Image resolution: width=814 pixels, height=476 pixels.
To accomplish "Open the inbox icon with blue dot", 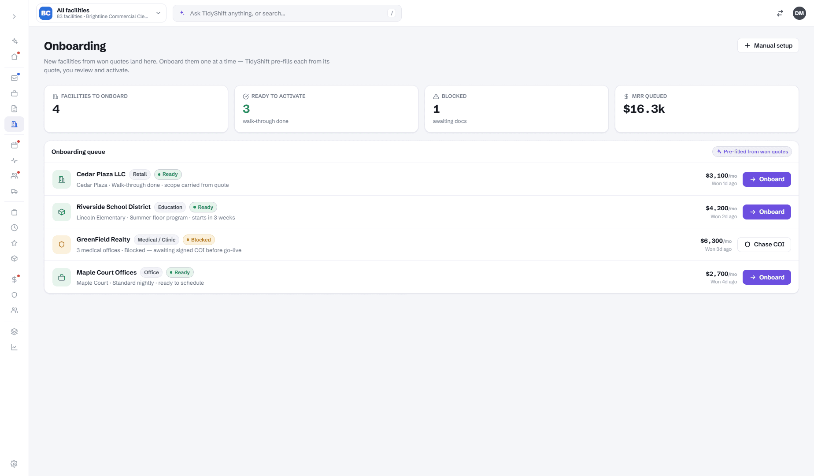I will coord(14,78).
